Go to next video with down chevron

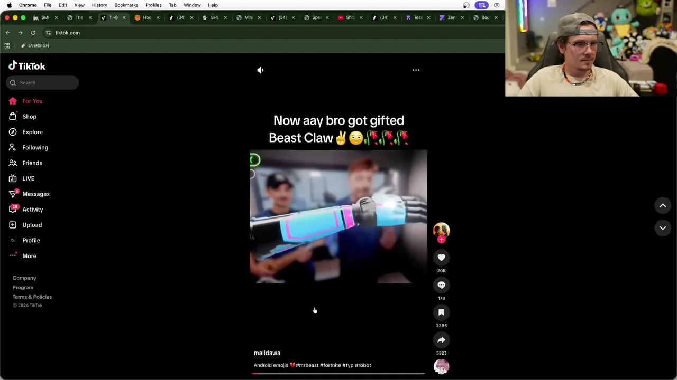663,228
